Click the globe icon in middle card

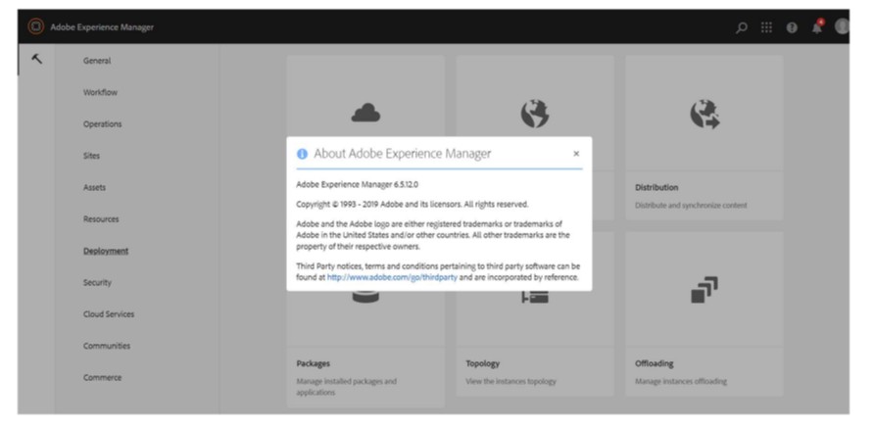(535, 114)
